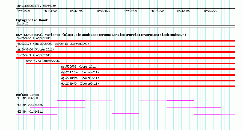Open variant dgv2046n54 (Cooper2011) label
Image resolution: width=243 pixels, height=130 pixels.
click(35, 49)
